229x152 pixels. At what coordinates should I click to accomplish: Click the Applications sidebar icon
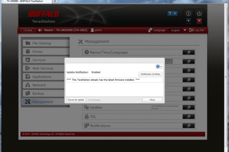[28, 76]
